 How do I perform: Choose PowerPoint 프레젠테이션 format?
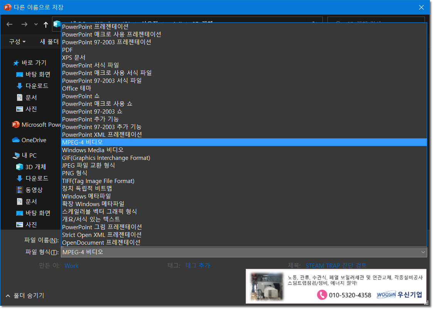pos(244,27)
